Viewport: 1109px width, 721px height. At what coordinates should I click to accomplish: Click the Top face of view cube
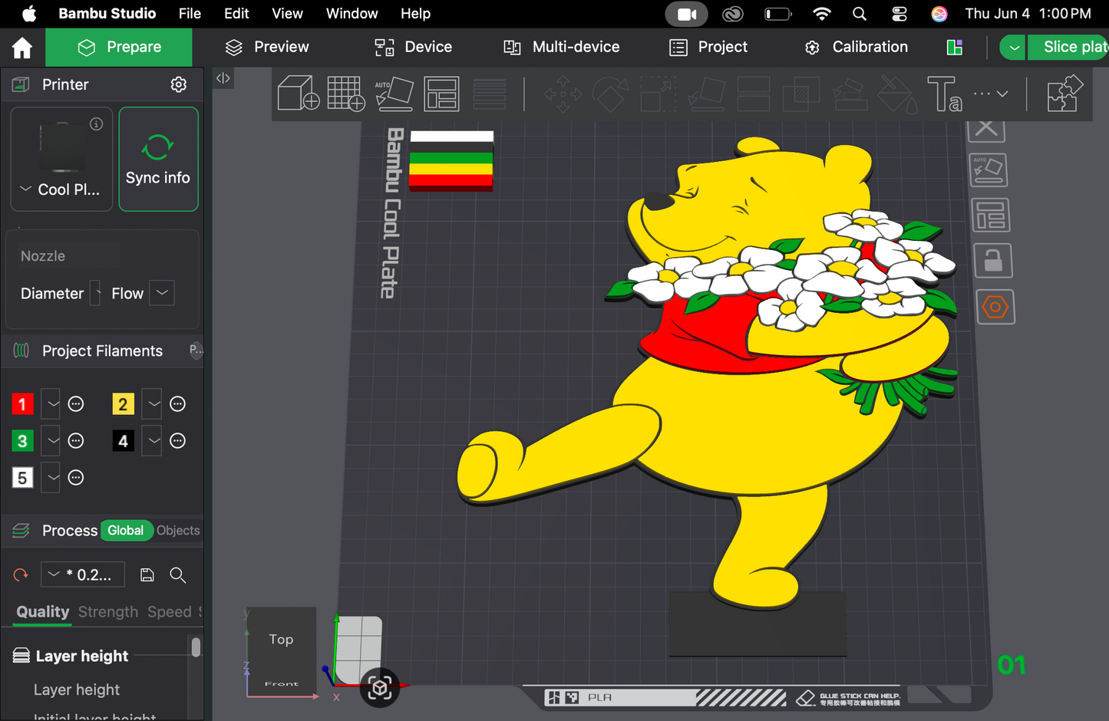coord(281,640)
